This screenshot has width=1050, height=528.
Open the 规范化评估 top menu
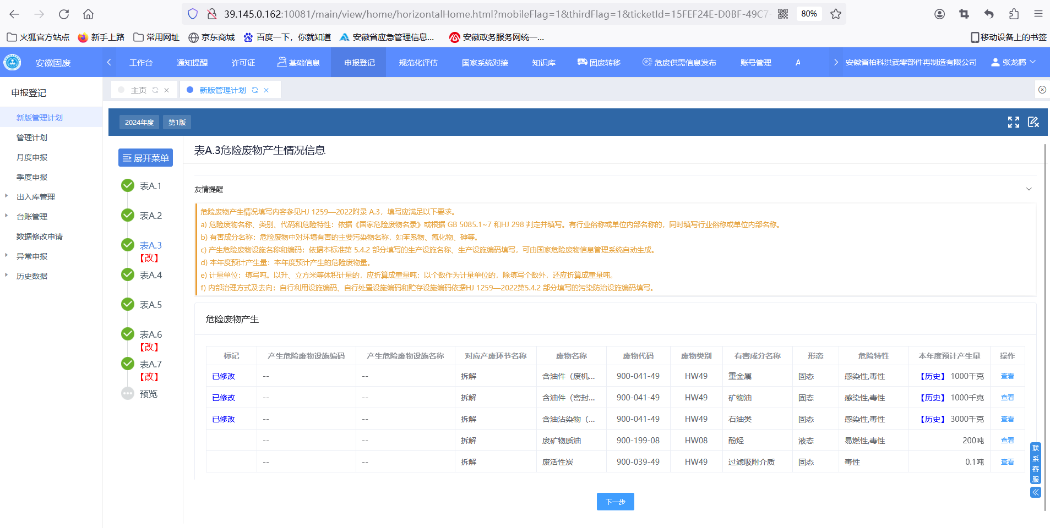click(x=418, y=63)
